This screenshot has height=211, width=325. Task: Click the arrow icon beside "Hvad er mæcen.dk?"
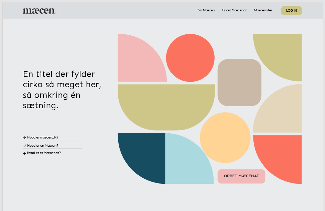[x=24, y=137]
